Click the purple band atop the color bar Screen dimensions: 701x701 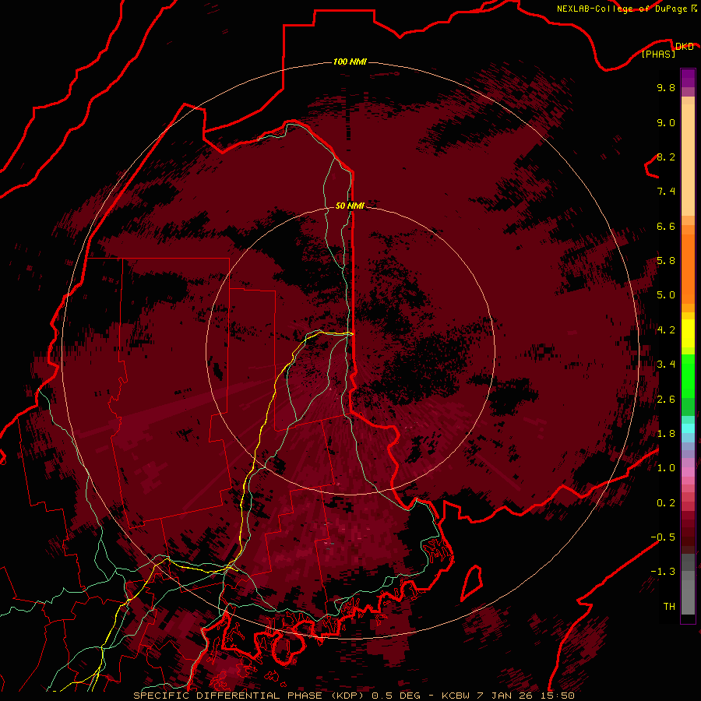688,78
